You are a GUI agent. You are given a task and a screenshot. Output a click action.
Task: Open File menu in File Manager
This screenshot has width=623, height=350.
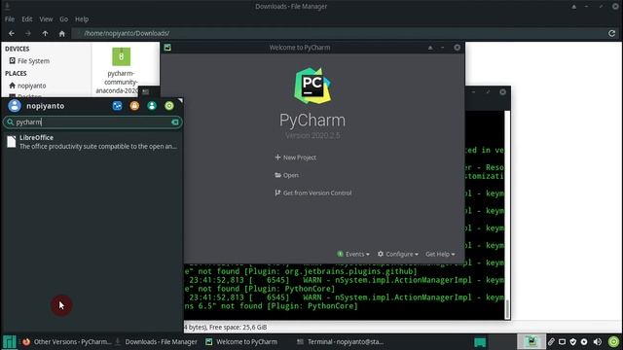coord(10,19)
